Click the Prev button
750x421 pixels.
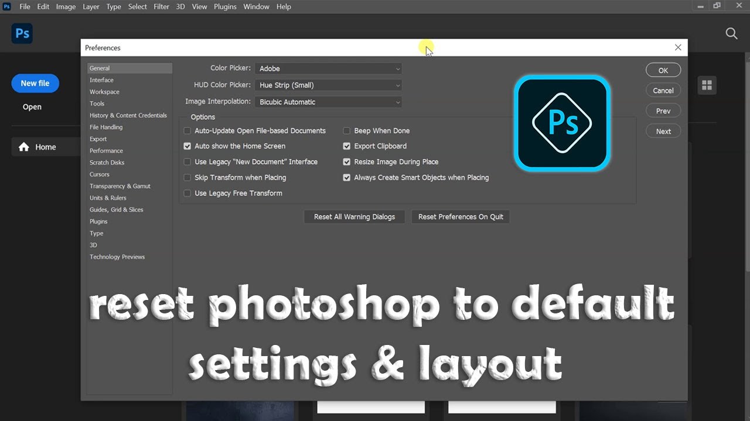click(663, 111)
